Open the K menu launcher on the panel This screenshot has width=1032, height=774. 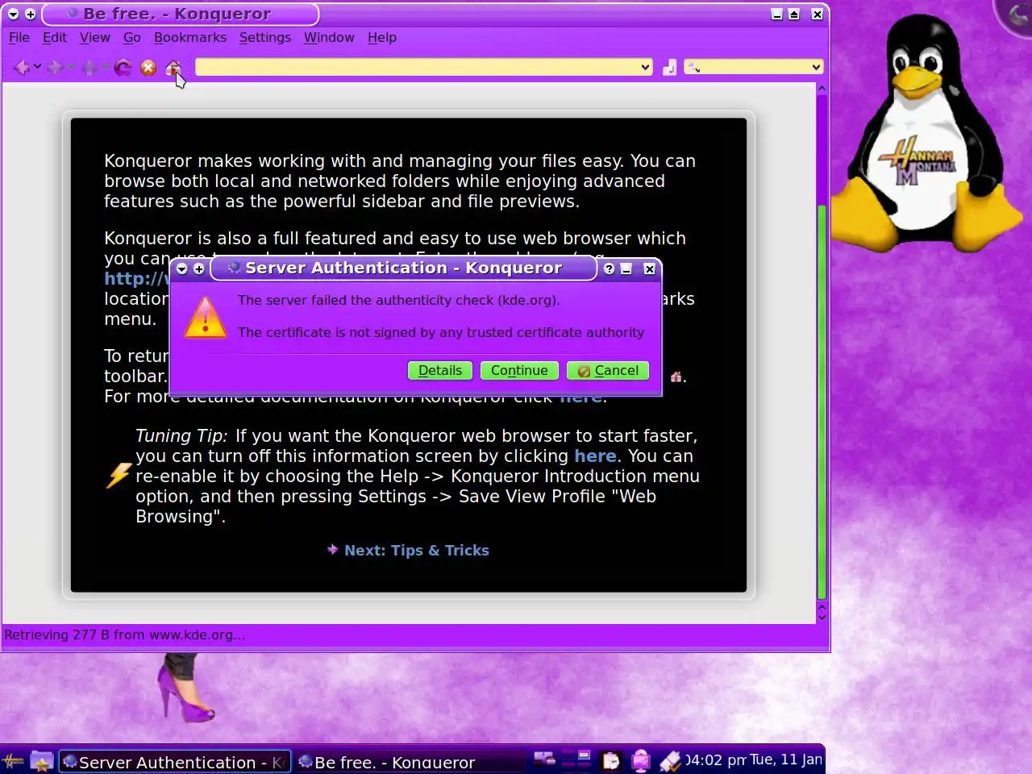tap(13, 760)
